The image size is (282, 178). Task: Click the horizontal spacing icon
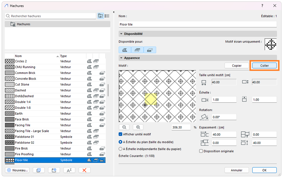(x=204, y=134)
